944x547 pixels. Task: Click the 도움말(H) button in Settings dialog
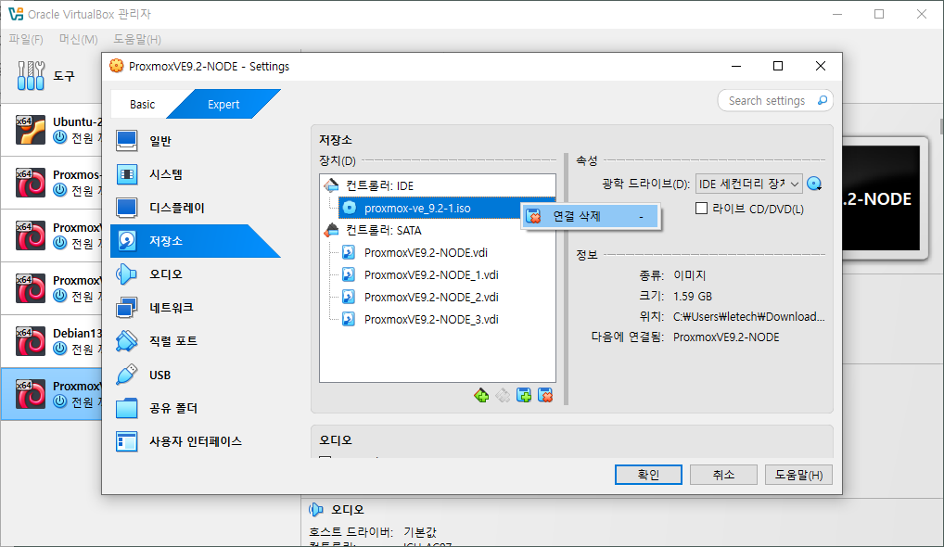coord(799,475)
